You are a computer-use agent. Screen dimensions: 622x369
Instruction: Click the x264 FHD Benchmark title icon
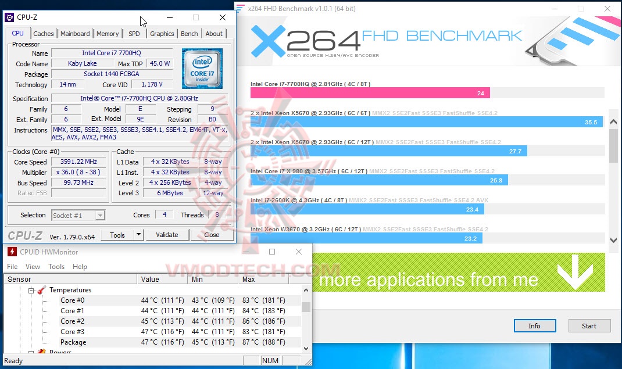[x=240, y=8]
